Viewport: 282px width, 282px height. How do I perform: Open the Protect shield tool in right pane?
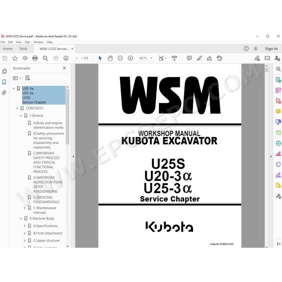tap(278, 164)
